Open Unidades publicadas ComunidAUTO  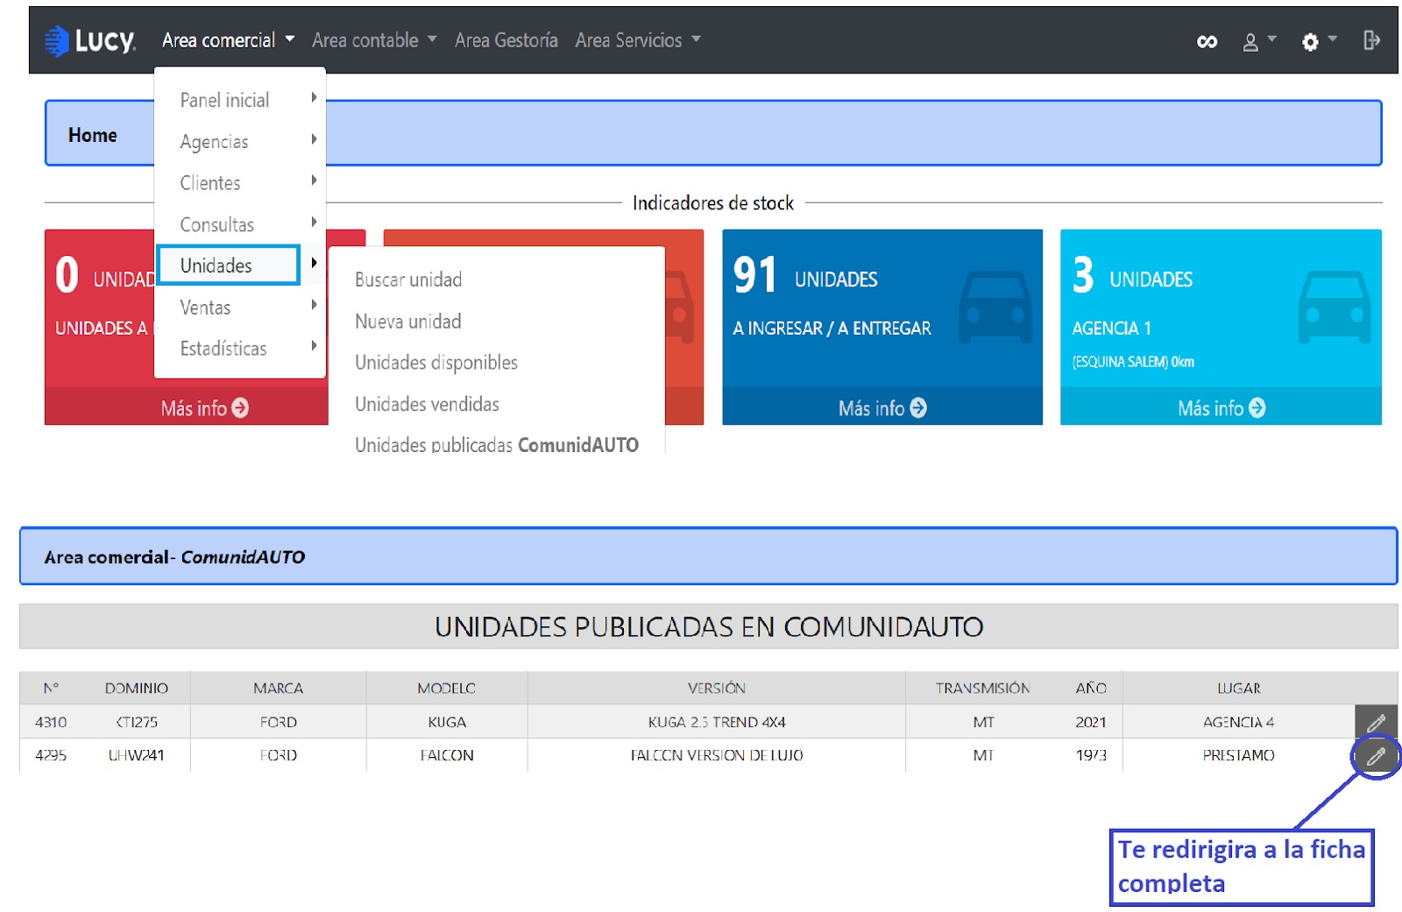click(x=497, y=444)
